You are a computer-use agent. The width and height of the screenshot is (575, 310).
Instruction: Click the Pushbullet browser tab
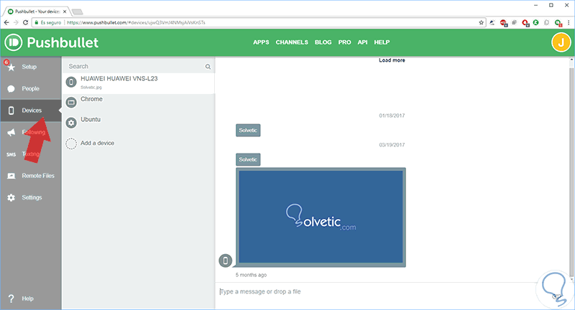click(x=36, y=11)
